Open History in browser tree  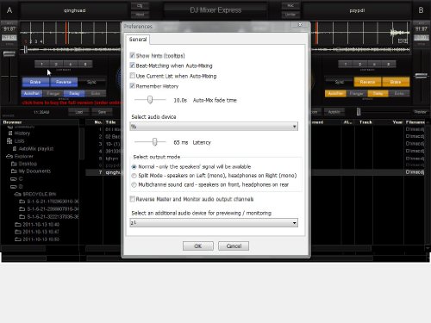tap(22, 134)
